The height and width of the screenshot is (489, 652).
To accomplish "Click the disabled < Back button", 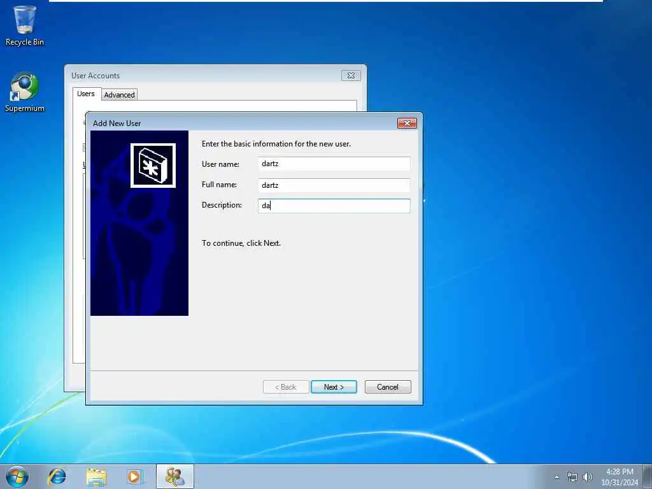I will coord(286,386).
